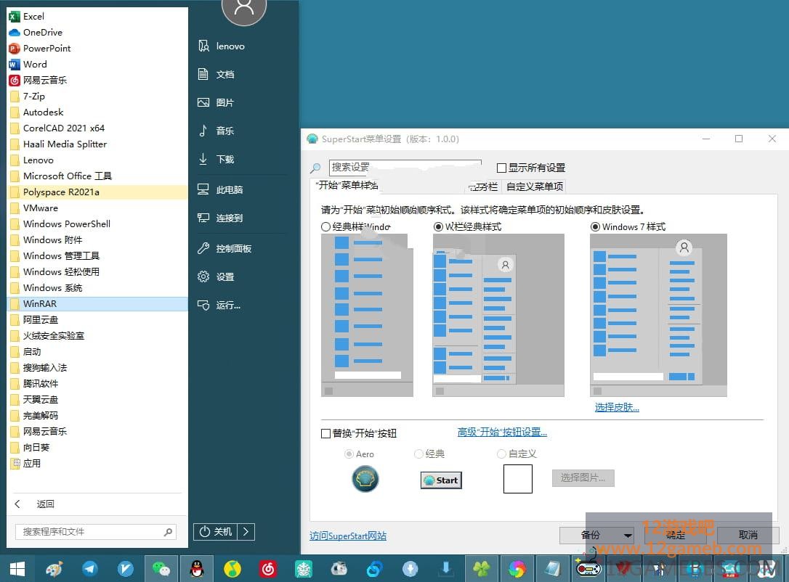Open 控制面板 from the start menu
This screenshot has height=582, width=789.
[224, 248]
